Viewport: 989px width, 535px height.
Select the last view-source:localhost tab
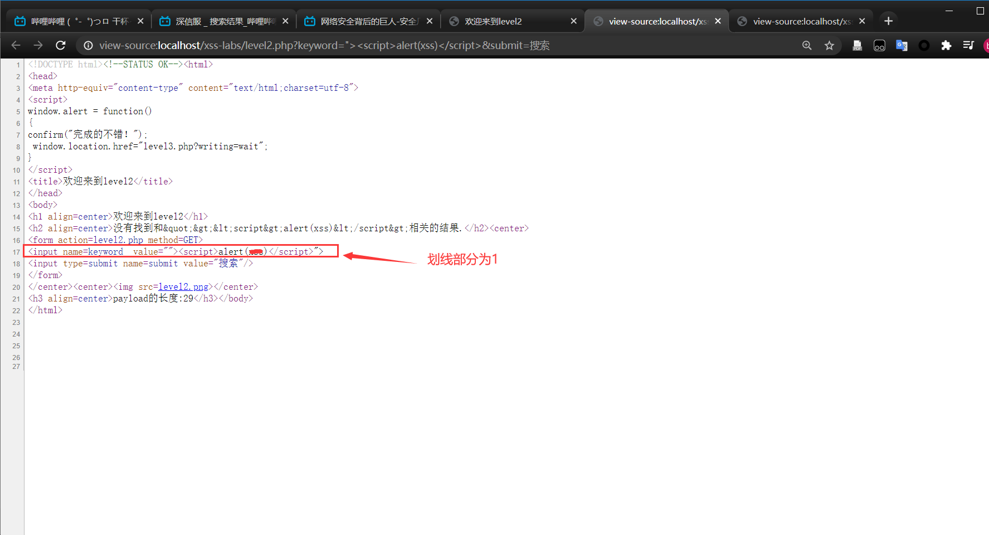(x=801, y=21)
